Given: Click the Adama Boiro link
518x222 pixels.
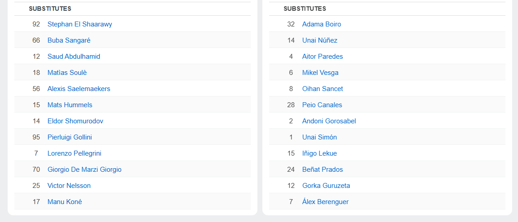Looking at the screenshot, I should coord(321,24).
